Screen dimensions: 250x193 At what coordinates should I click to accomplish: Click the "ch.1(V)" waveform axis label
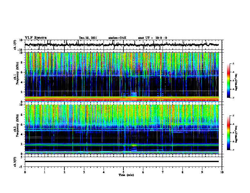15,45
